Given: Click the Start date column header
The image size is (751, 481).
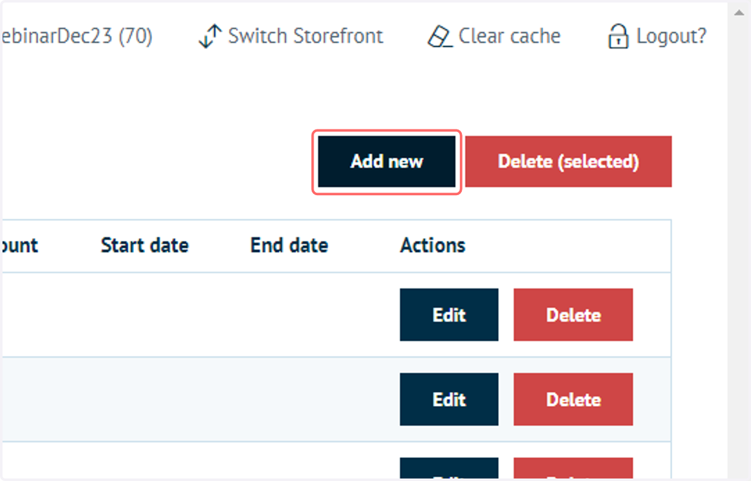Looking at the screenshot, I should (145, 245).
